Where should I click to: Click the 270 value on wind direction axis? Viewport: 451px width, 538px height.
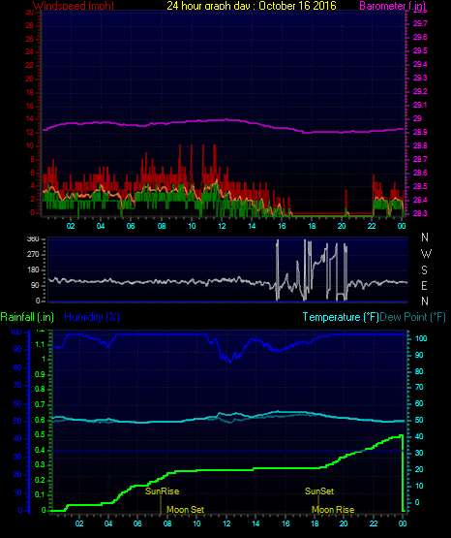pyautogui.click(x=33, y=255)
